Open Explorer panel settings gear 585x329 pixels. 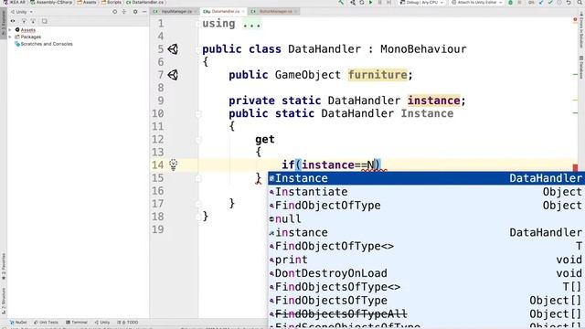(135, 12)
